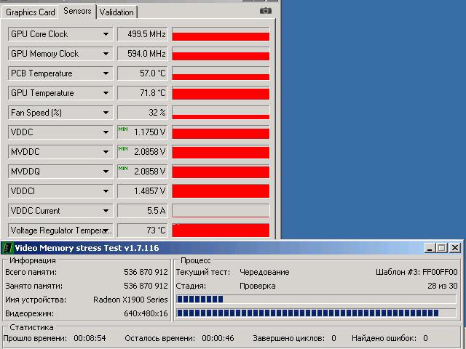The width and height of the screenshot is (466, 349).
Task: Click the 594.0 MHz memory clock value
Action: (x=143, y=54)
